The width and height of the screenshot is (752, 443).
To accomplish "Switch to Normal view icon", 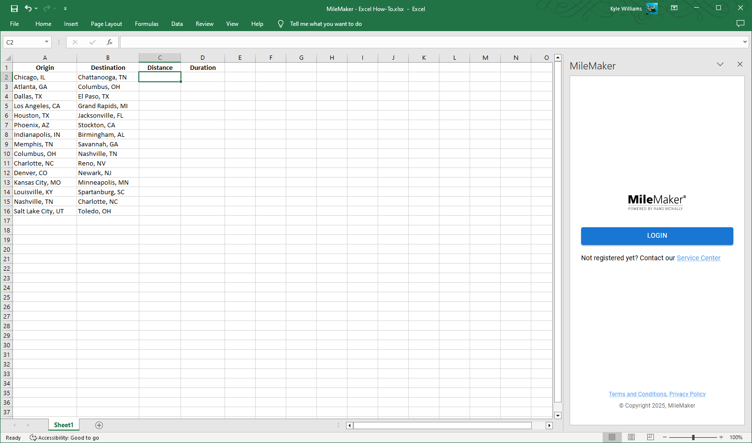I will tap(612, 437).
